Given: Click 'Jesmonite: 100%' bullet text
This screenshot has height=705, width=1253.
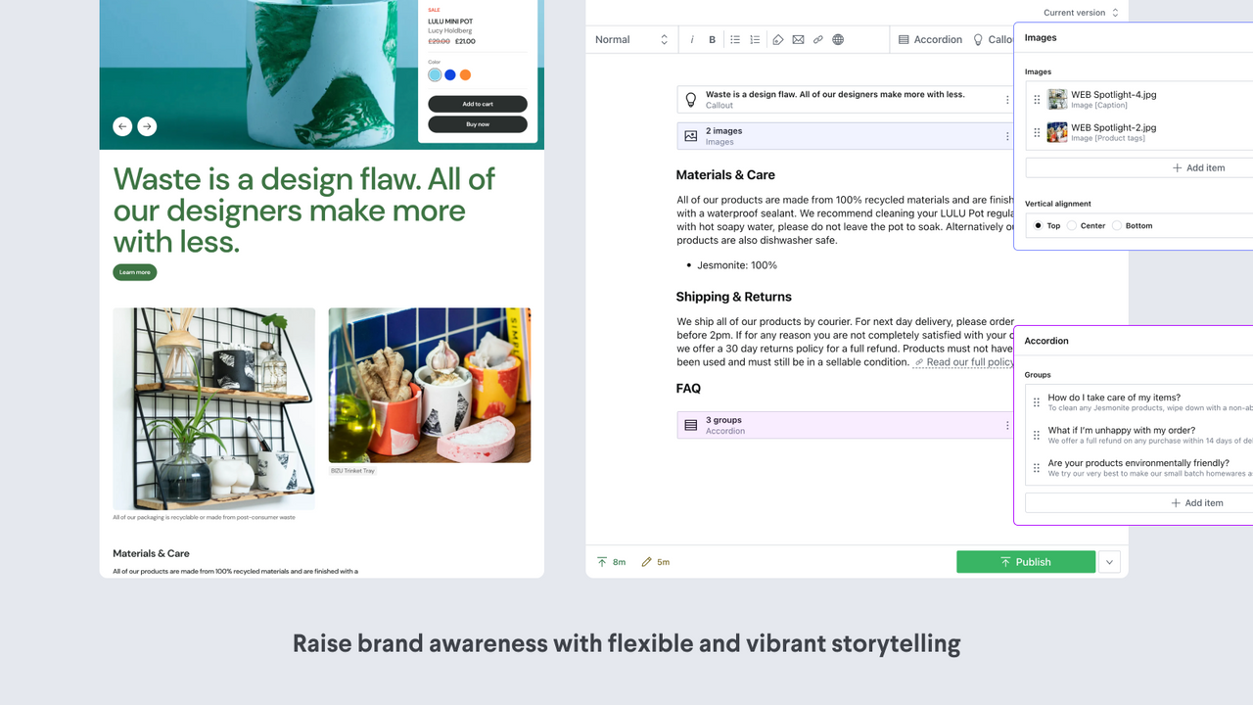Looking at the screenshot, I should (x=737, y=265).
